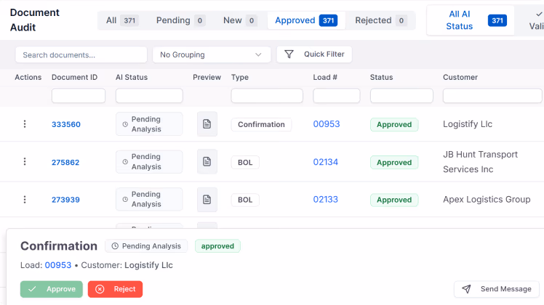Sort by the Document ID column header
This screenshot has width=544, height=305.
[75, 77]
